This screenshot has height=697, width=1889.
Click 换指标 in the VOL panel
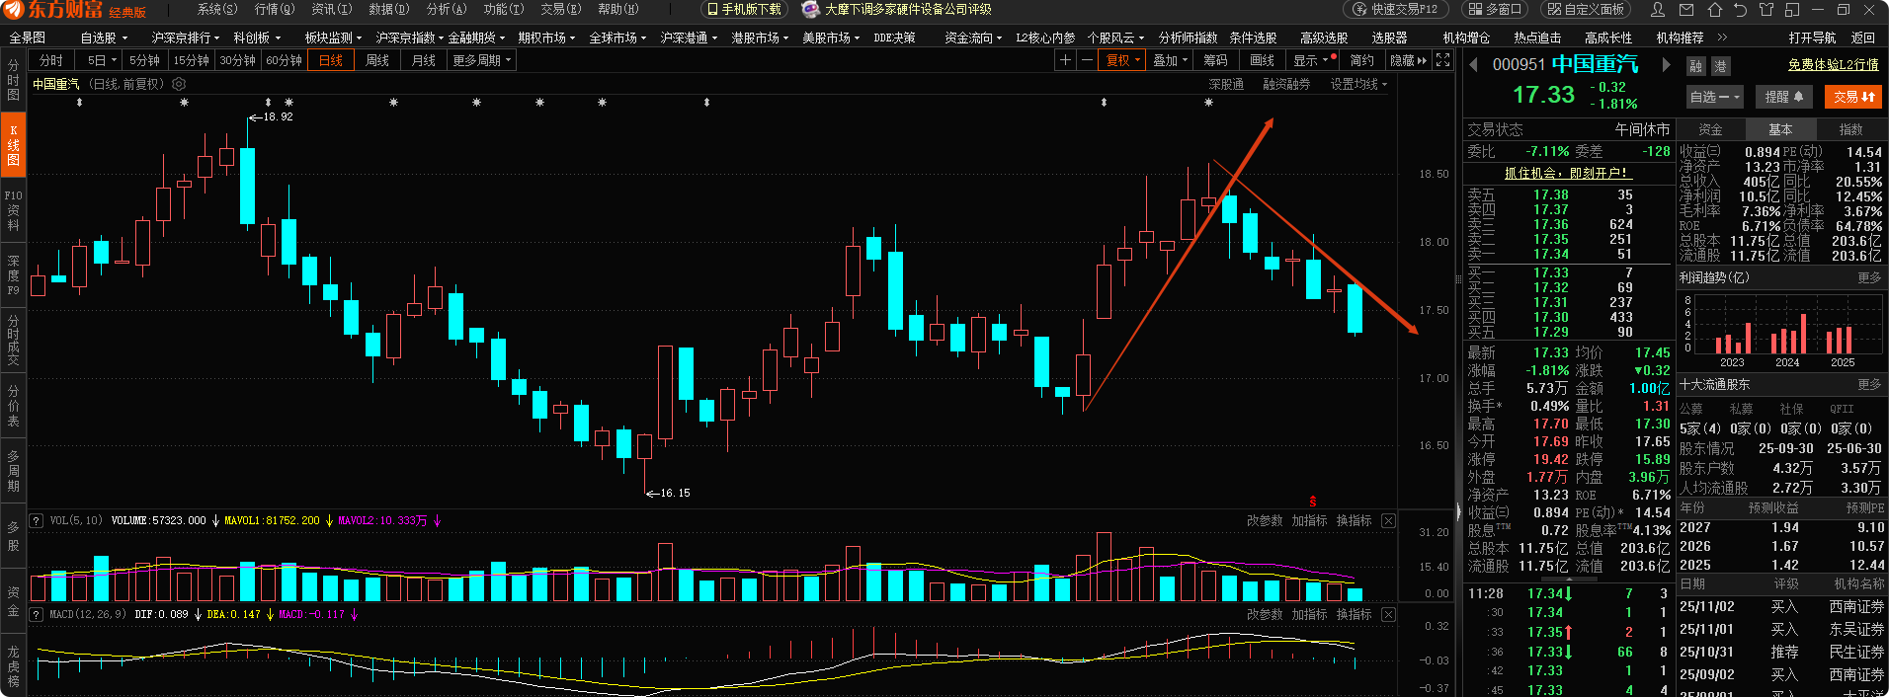(x=1354, y=520)
